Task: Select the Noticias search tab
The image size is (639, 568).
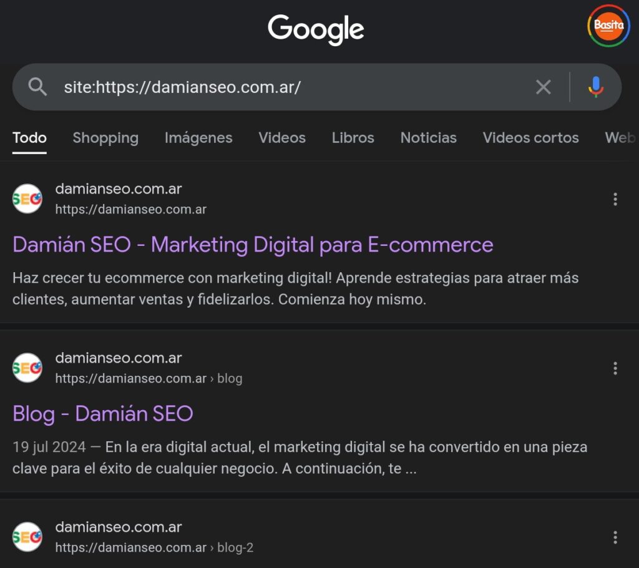Action: pyautogui.click(x=429, y=138)
